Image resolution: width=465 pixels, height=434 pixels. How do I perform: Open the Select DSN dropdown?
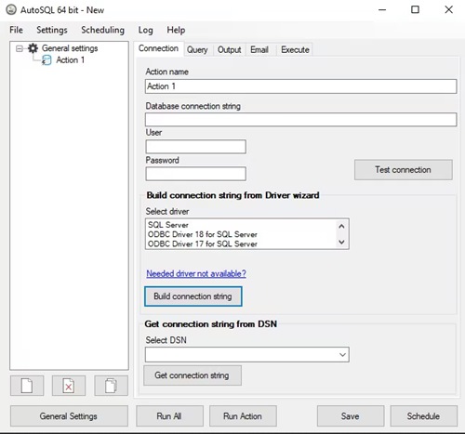point(342,355)
